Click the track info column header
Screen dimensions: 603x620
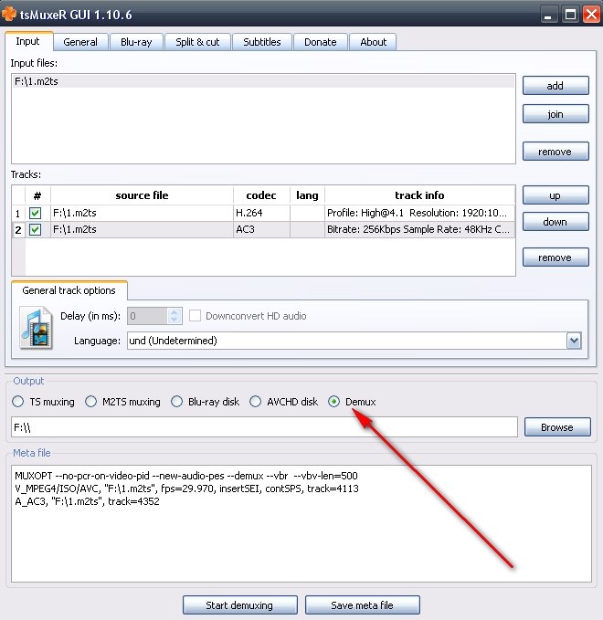pos(419,195)
